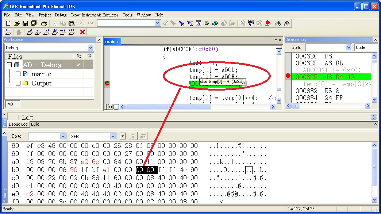Expand the main.c tree node
The height and width of the screenshot is (214, 381).
click(18, 74)
